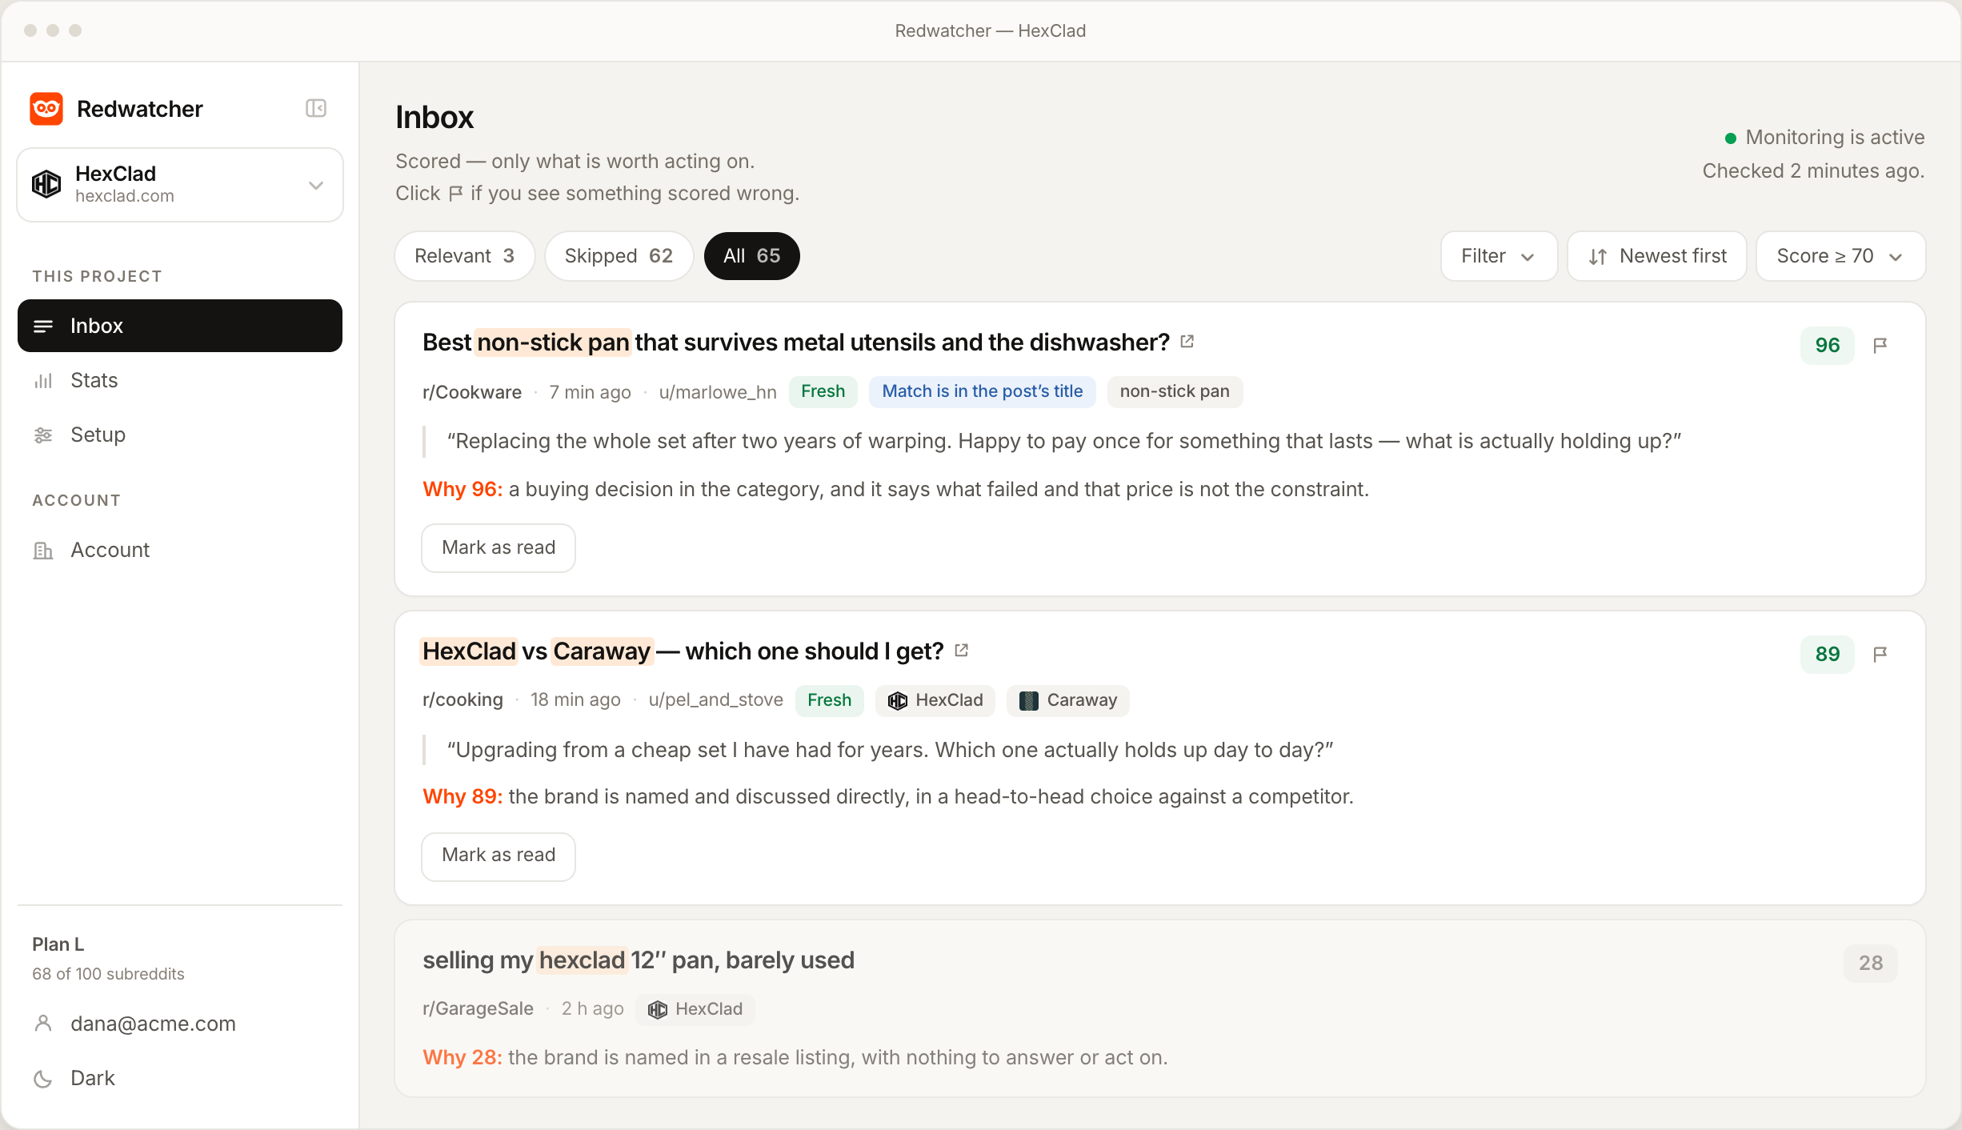The height and width of the screenshot is (1130, 1962).
Task: Click the moon icon for Dark mode
Action: click(43, 1079)
